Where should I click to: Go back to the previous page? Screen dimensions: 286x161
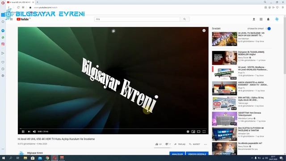[x=8, y=8]
